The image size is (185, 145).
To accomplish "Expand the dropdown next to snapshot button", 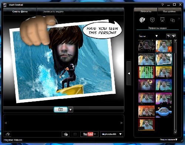I will (x=71, y=110).
